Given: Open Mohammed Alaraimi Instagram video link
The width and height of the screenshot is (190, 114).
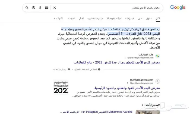Looking at the screenshot, I should point(96,112).
